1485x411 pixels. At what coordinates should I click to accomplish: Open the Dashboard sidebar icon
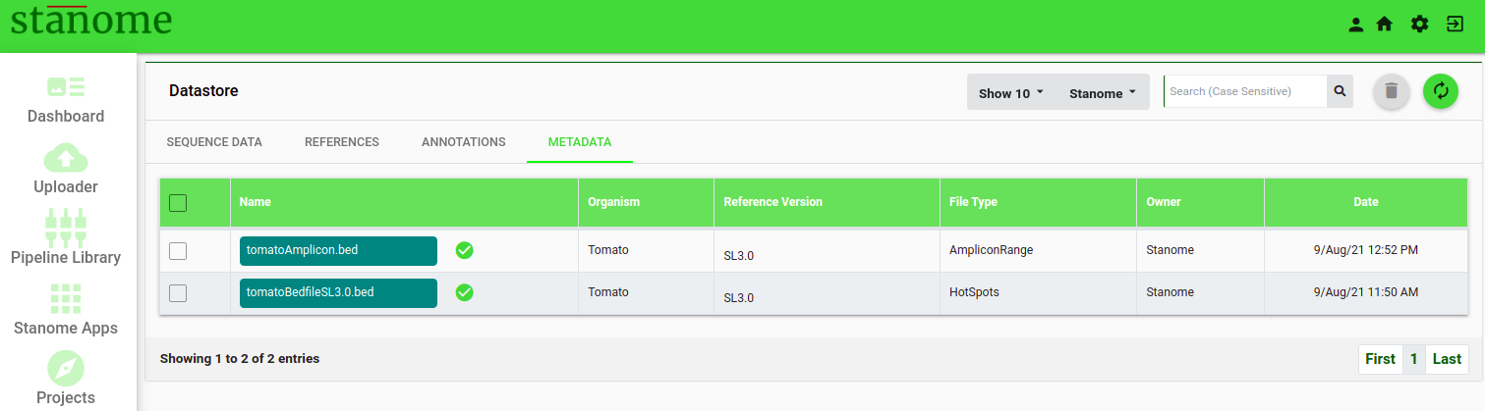pos(66,86)
